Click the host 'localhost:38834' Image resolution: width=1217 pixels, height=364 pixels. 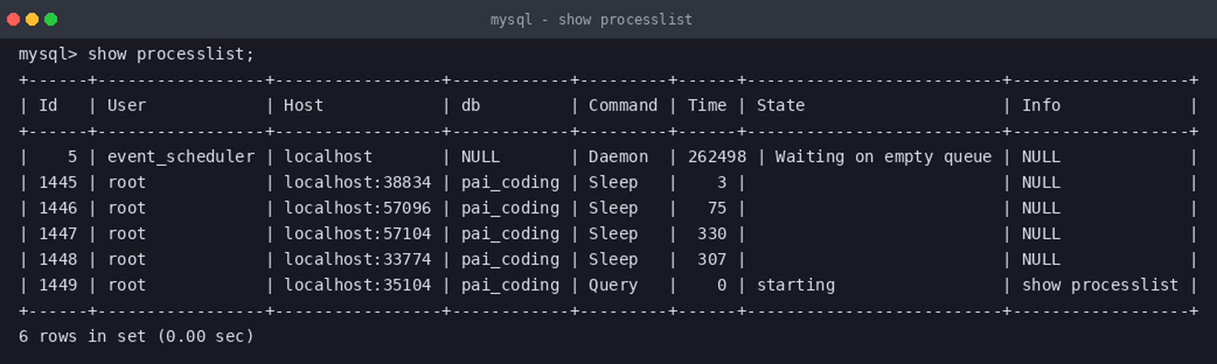357,183
